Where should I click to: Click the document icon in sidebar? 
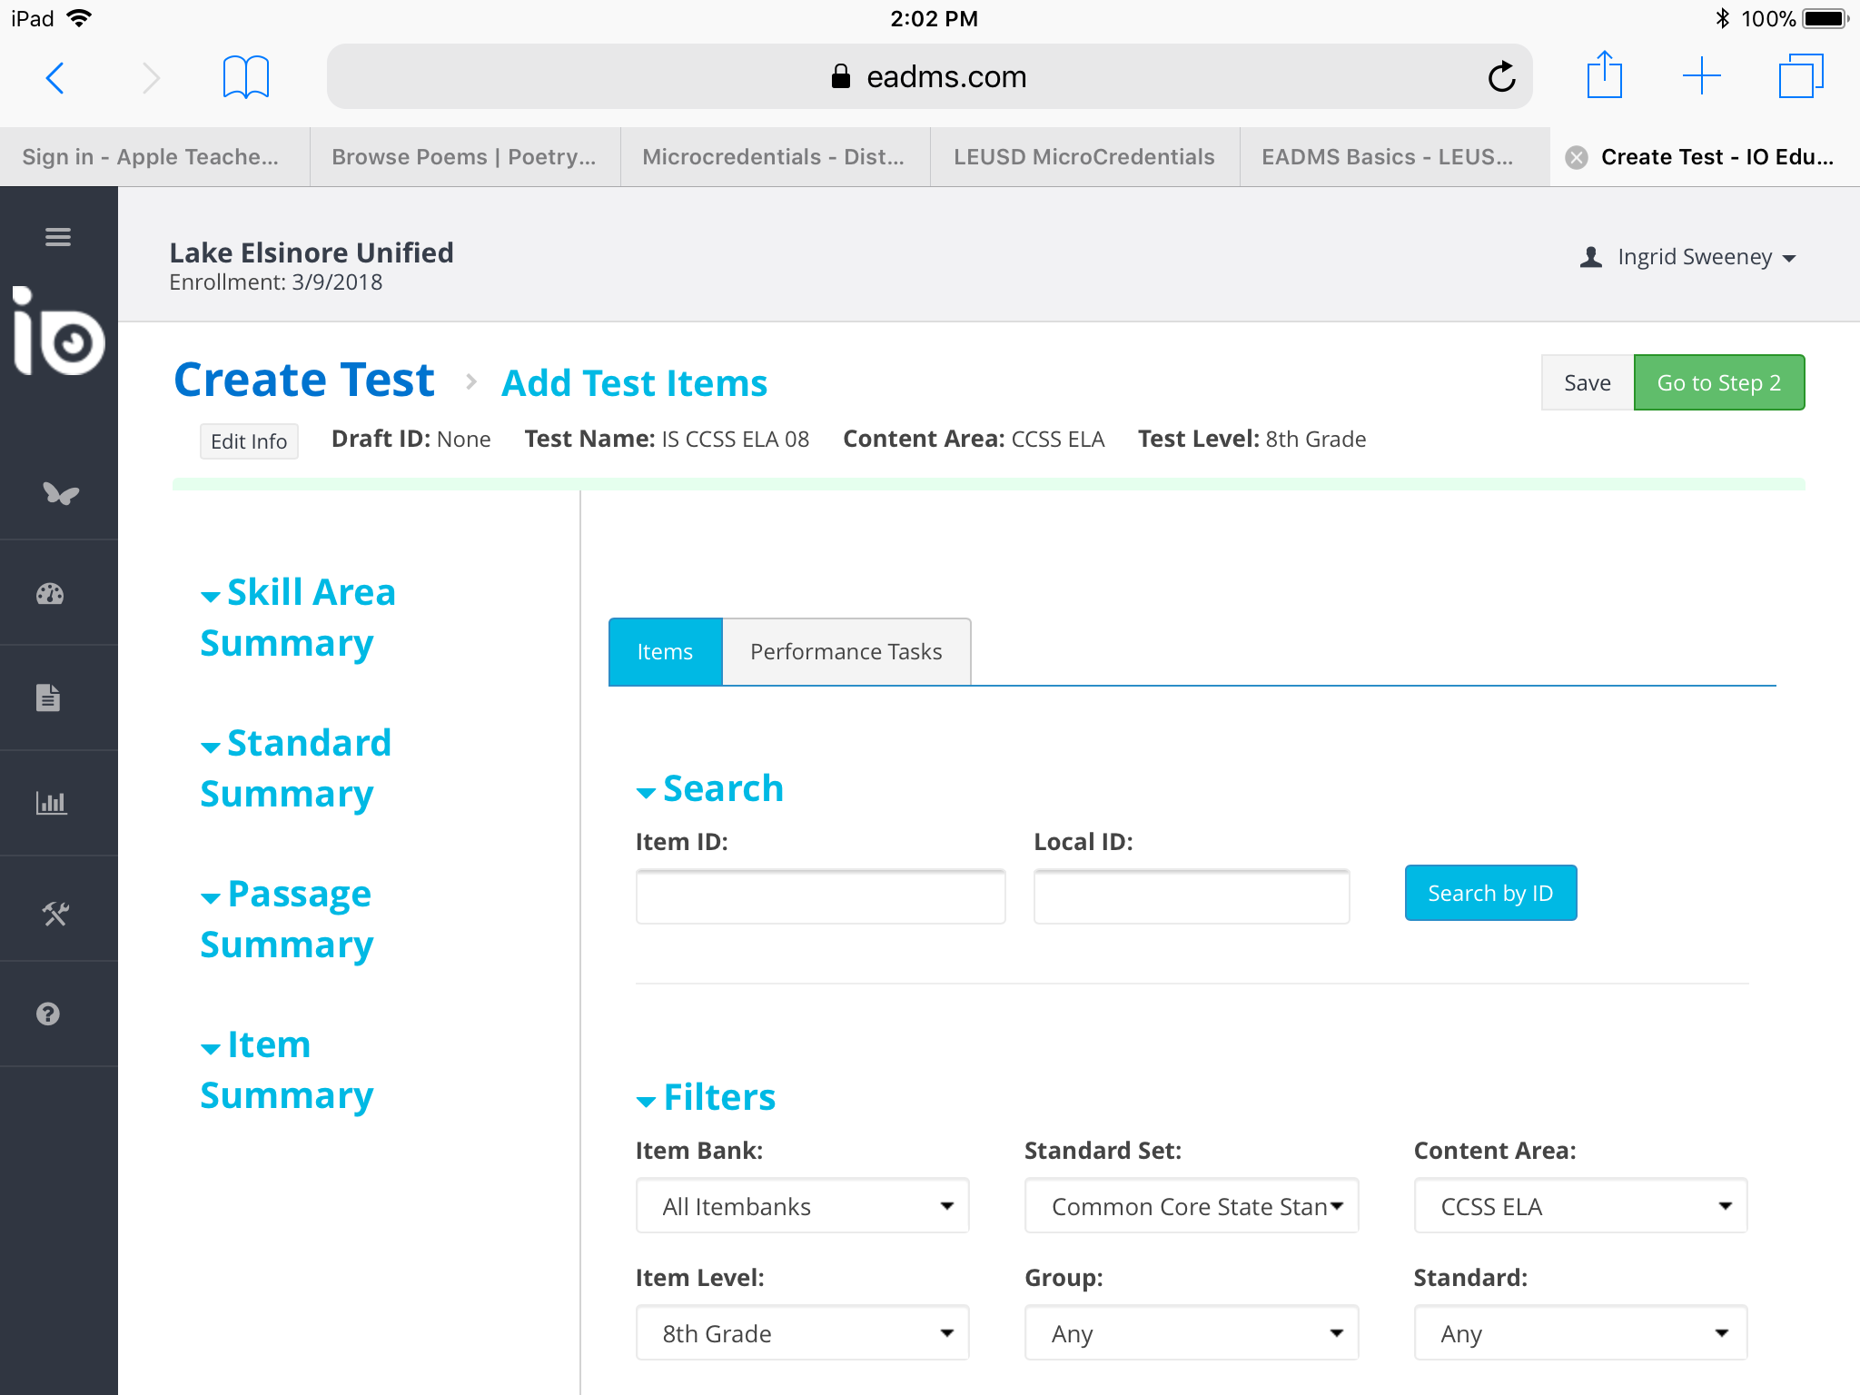[x=48, y=697]
